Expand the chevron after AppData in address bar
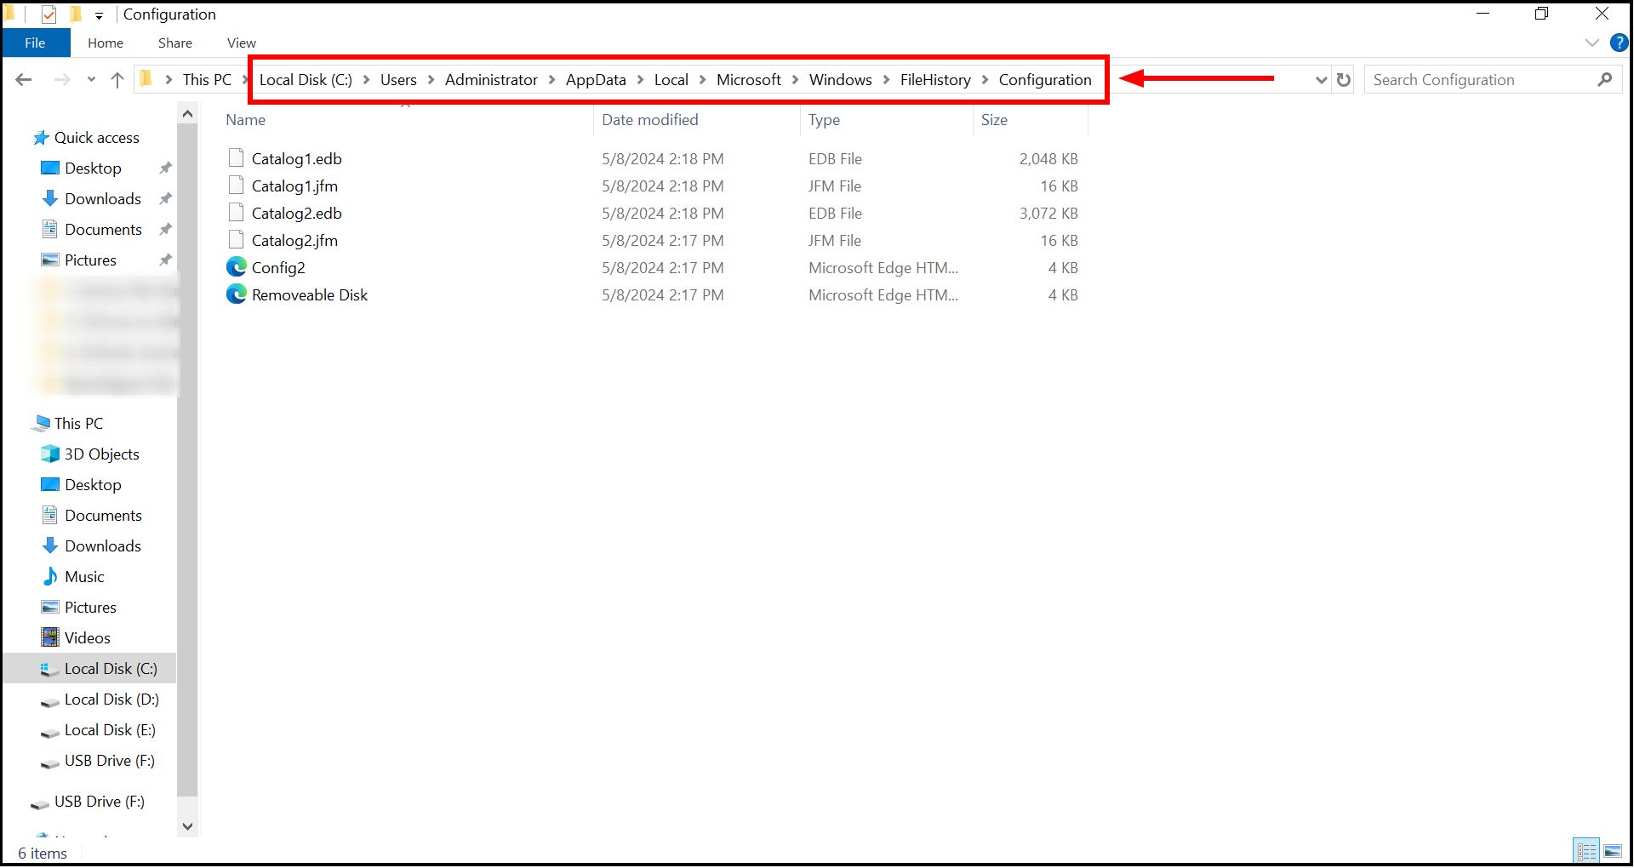The height and width of the screenshot is (868, 1634). (640, 79)
